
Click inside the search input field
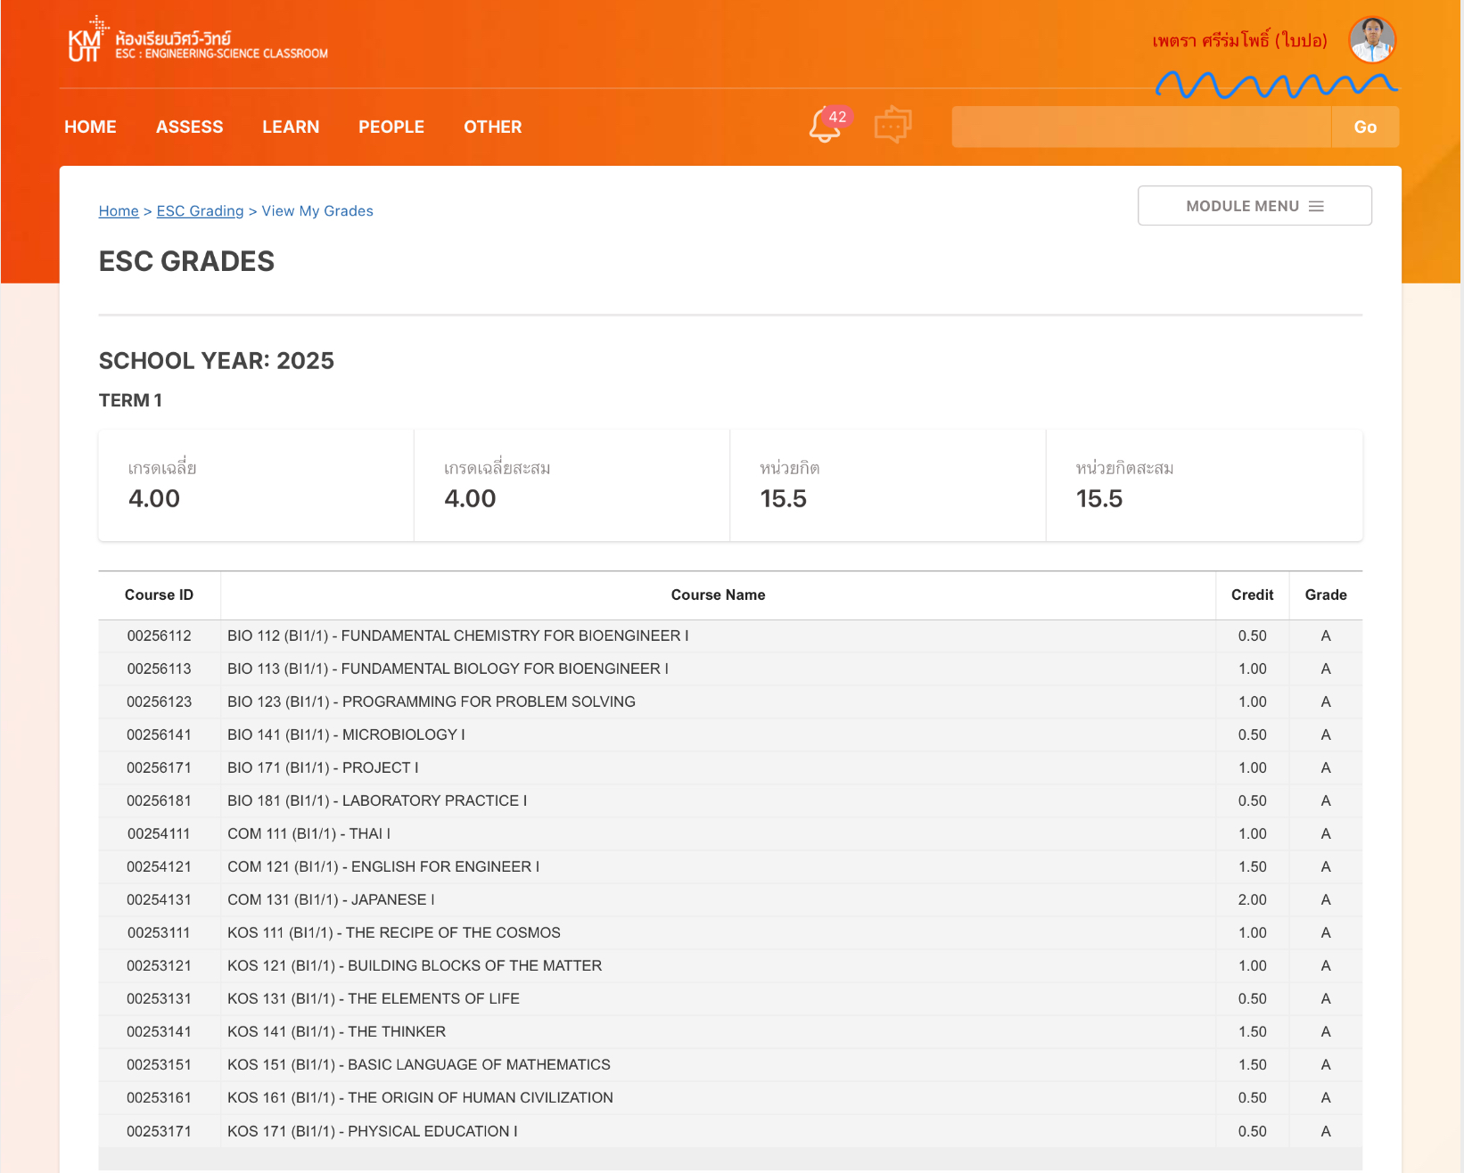pyautogui.click(x=1140, y=127)
